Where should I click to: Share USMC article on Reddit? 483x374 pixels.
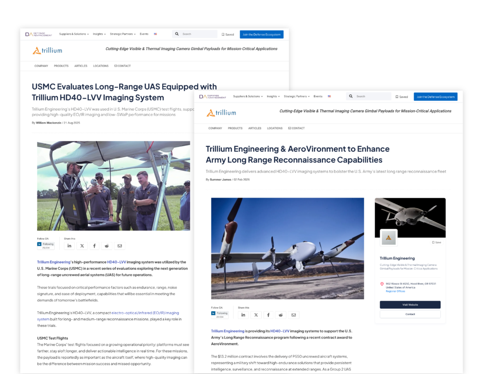(107, 246)
